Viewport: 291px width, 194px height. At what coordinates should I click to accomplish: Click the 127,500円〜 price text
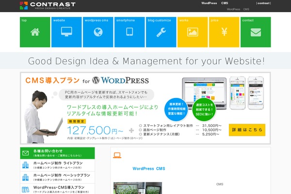tap(95, 130)
